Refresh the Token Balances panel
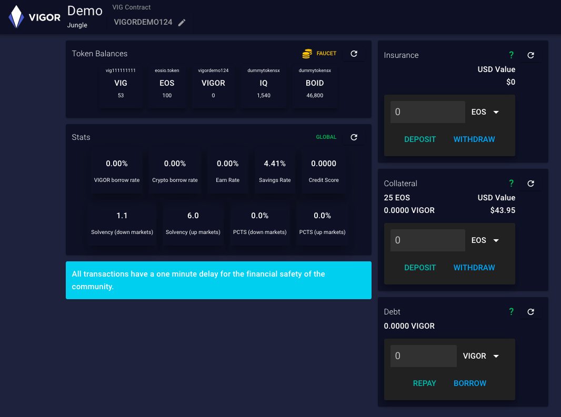Viewport: 561px width, 417px height. pos(354,54)
